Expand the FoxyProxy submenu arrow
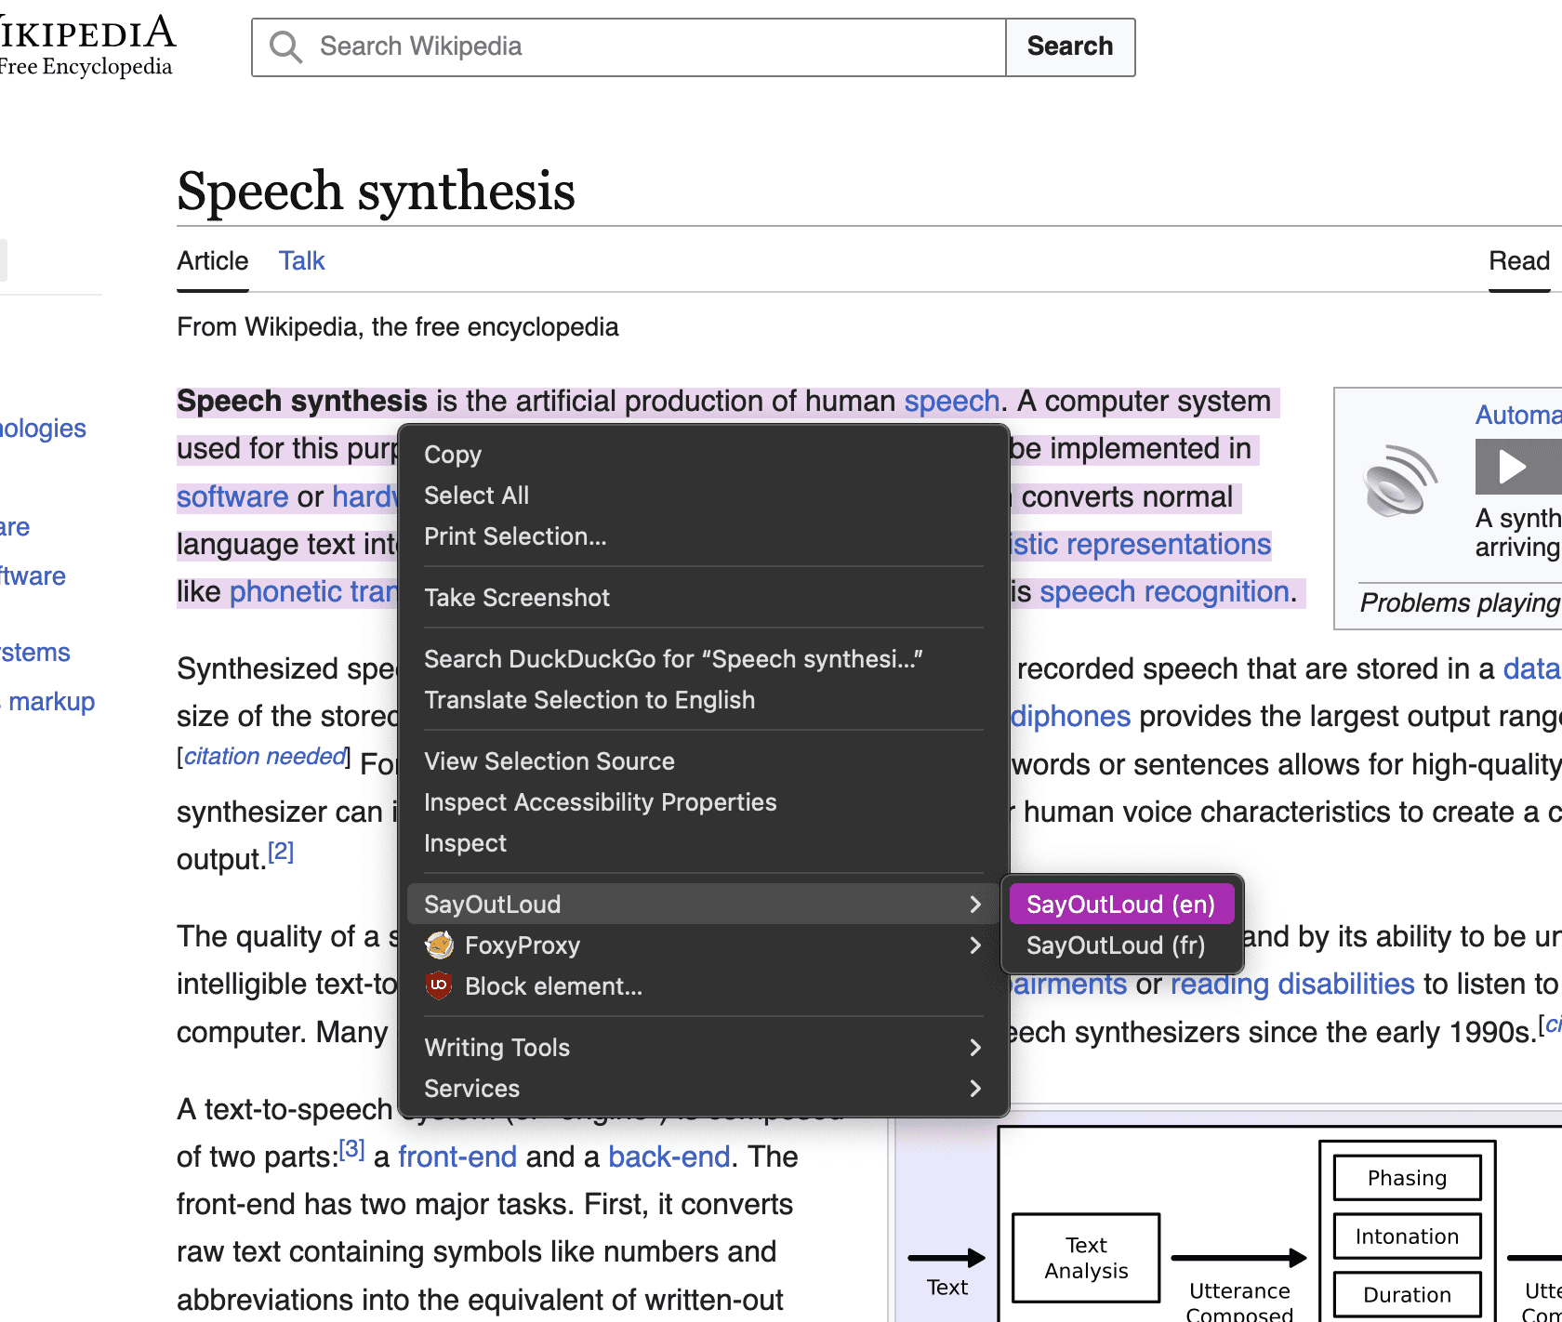The height and width of the screenshot is (1322, 1562). (x=975, y=945)
